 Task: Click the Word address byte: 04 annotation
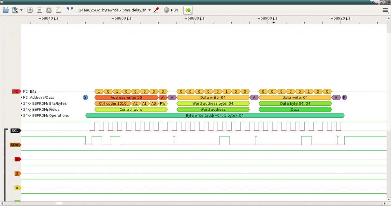click(213, 103)
